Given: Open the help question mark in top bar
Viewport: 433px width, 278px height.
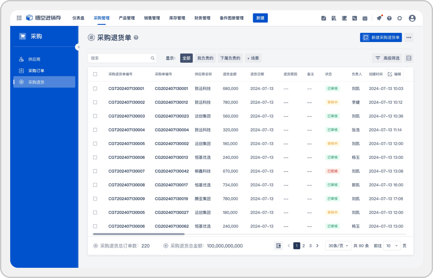Looking at the screenshot, I should click(x=389, y=18).
